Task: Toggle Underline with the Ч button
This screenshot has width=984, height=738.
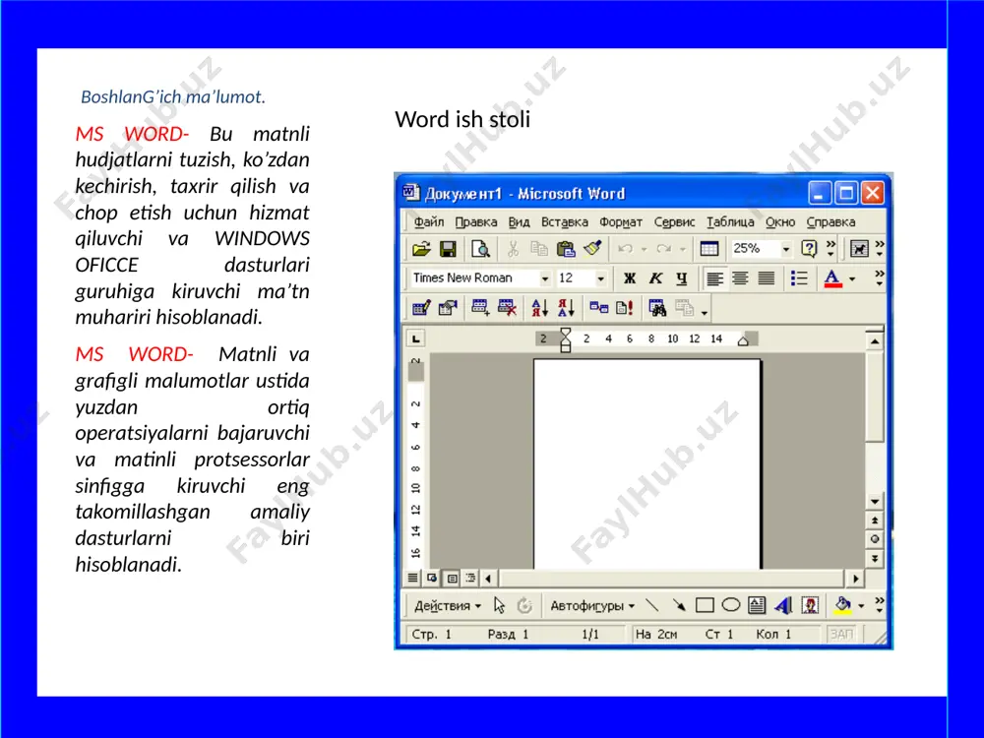Action: click(682, 278)
